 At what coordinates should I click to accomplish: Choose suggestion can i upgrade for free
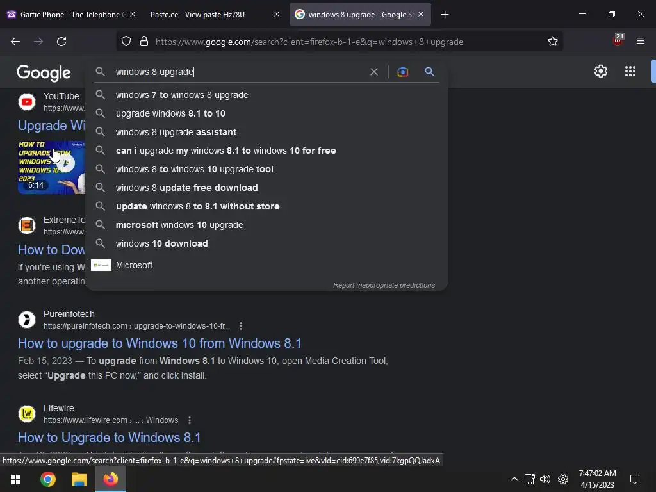click(x=266, y=151)
